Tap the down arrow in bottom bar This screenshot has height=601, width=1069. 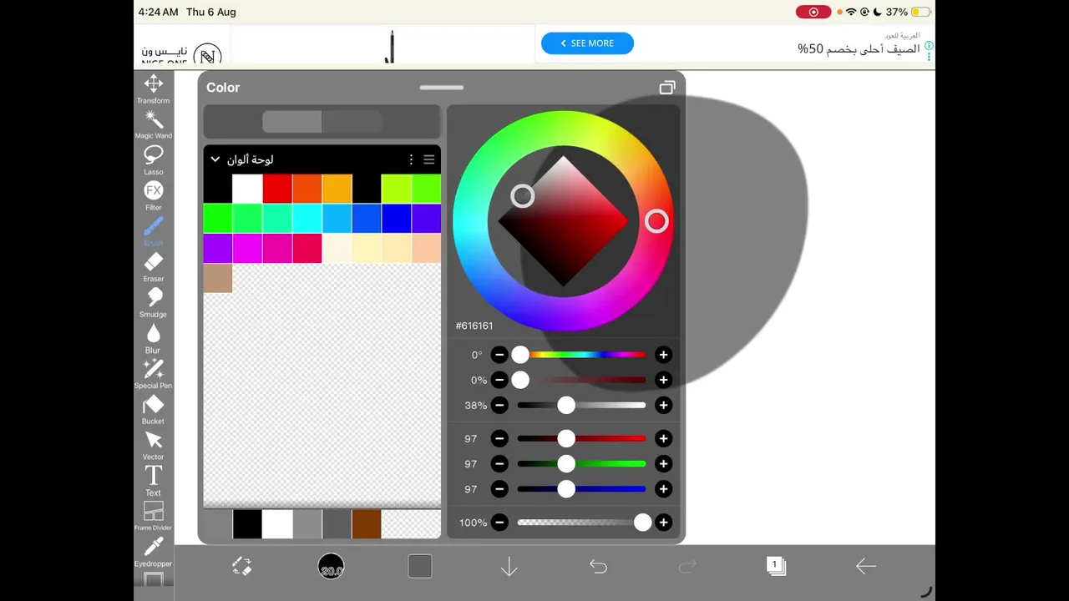click(509, 567)
